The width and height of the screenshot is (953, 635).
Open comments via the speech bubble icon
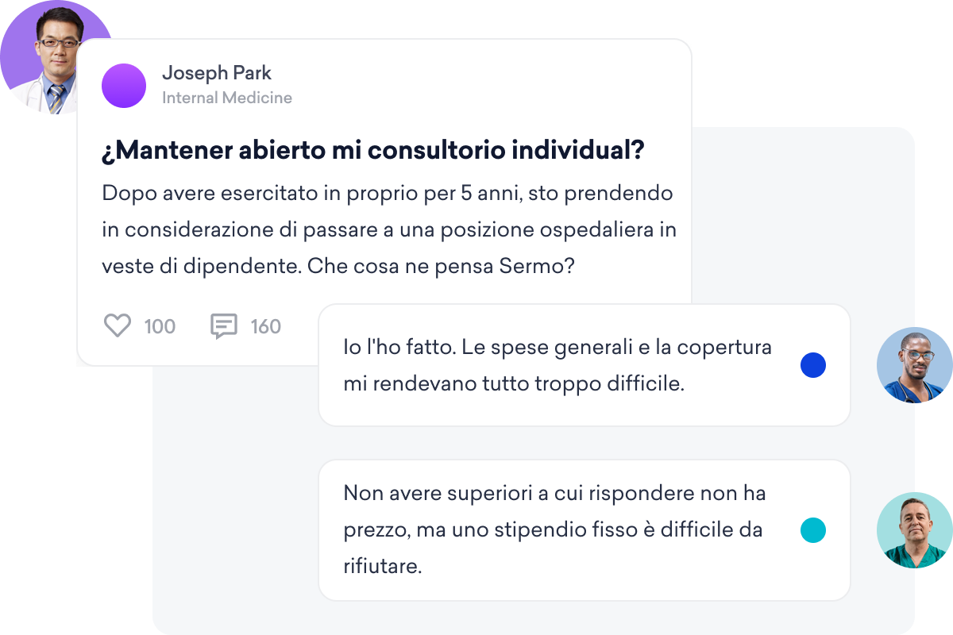click(x=223, y=326)
